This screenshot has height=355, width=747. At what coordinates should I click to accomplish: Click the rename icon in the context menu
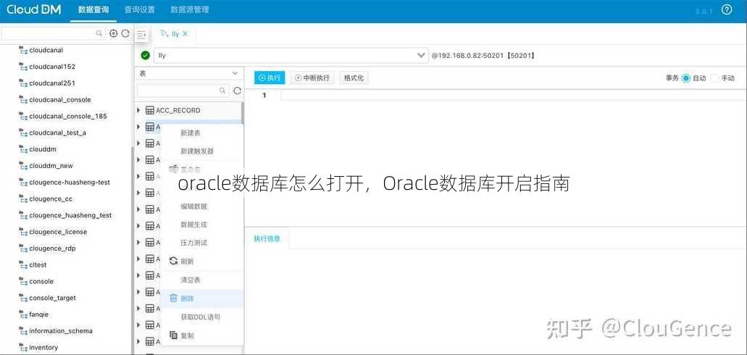(173, 169)
